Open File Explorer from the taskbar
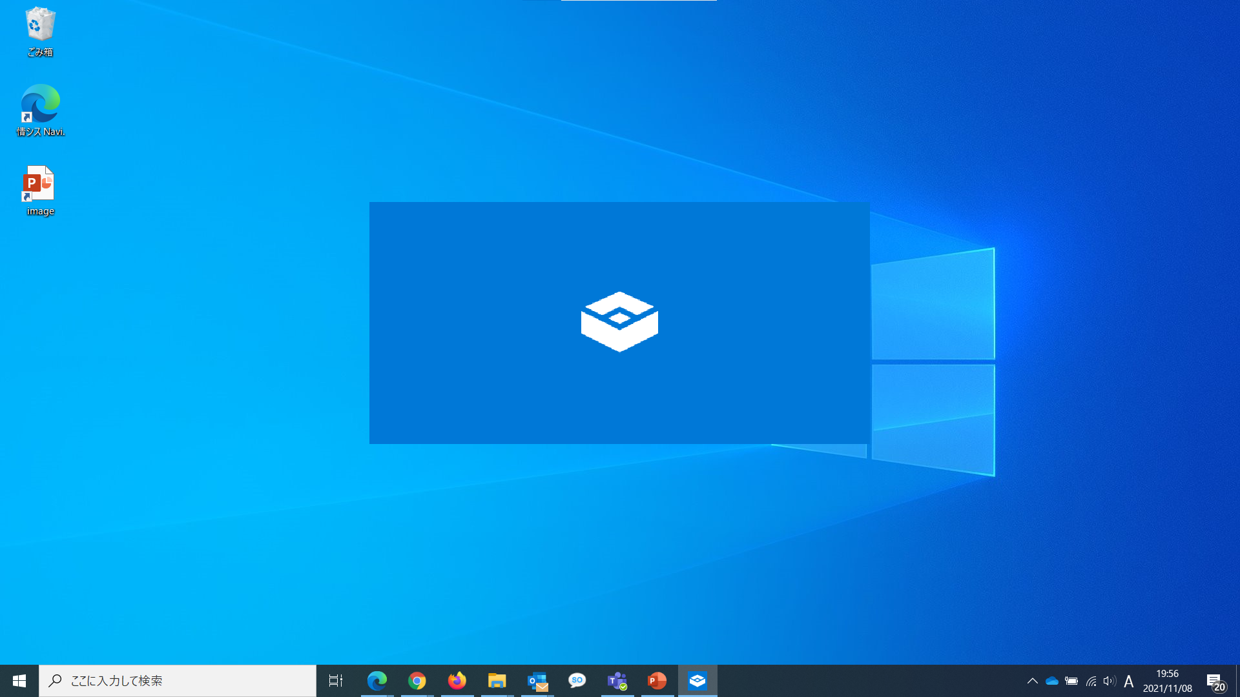Screen dimensions: 1240x697 pos(497,681)
